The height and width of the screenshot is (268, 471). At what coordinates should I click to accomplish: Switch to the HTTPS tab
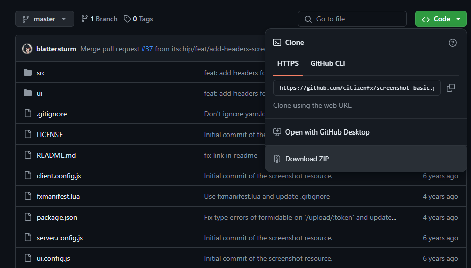pos(288,63)
